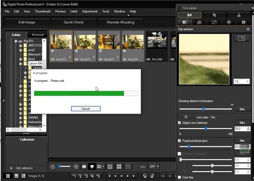Refresh lens data with the circular arrow button
Screen dimensions: 254x181
[186, 117]
